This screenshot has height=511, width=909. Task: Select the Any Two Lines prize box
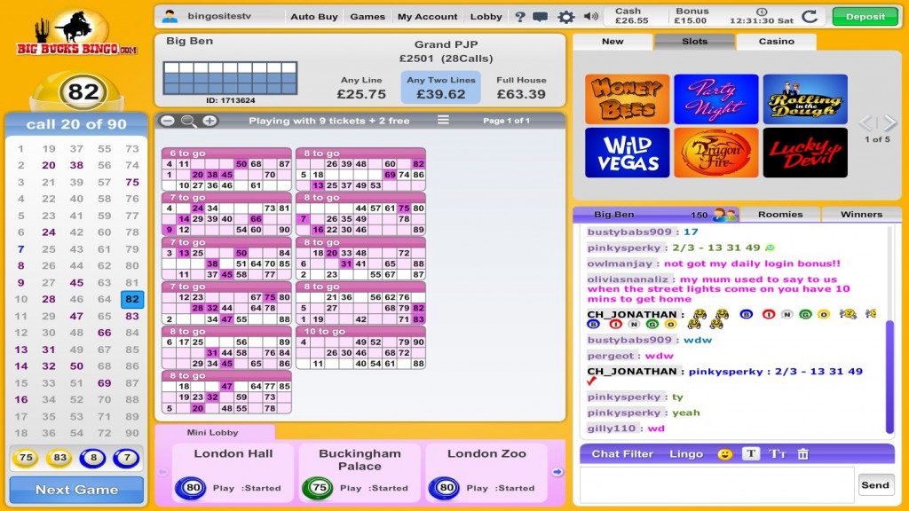coord(440,88)
